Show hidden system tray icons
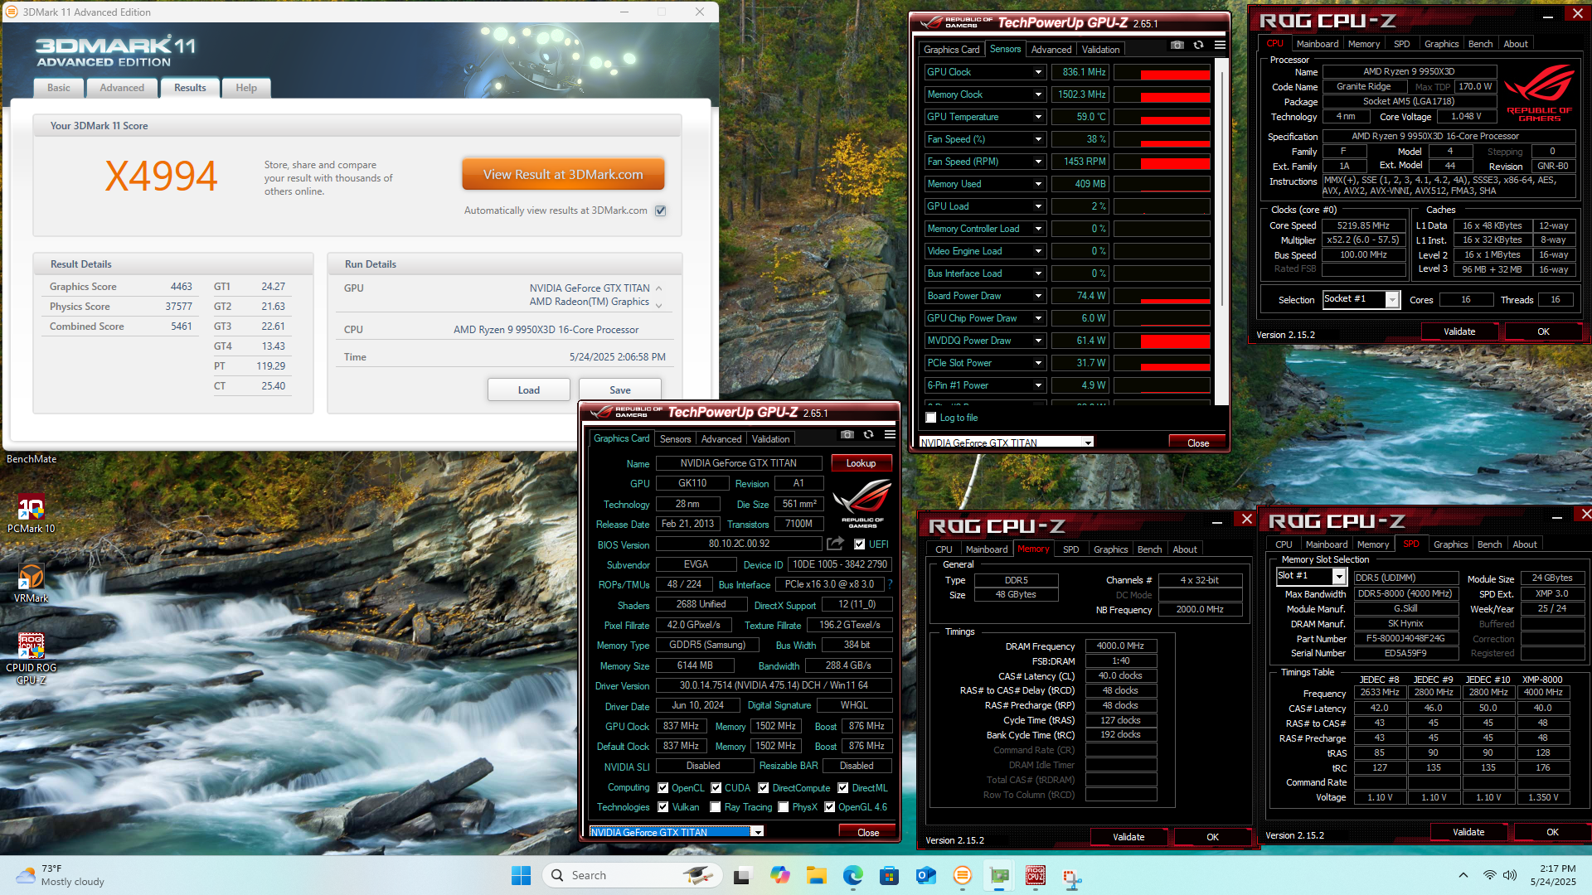Image resolution: width=1592 pixels, height=895 pixels. point(1463,875)
